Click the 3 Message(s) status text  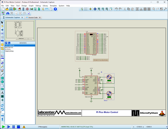pyautogui.click(x=43, y=127)
